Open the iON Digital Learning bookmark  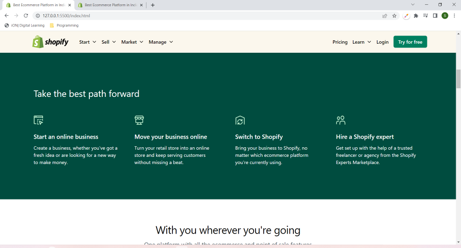(24, 25)
